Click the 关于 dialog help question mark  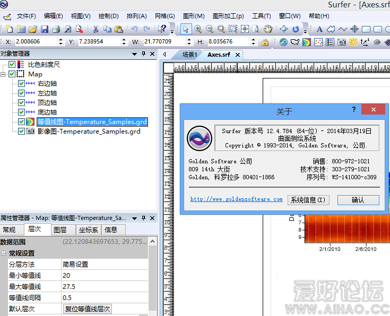coord(354,109)
